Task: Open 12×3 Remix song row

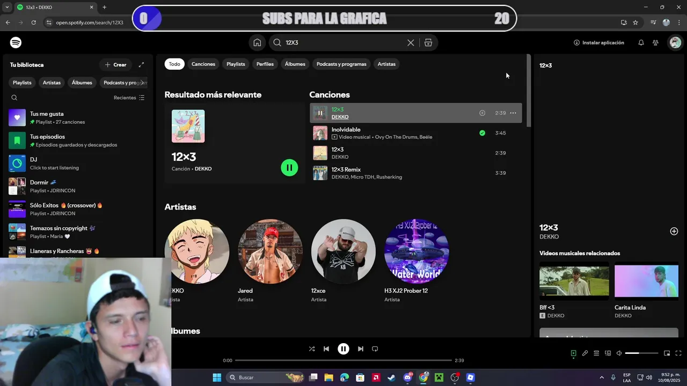Action: (416, 173)
